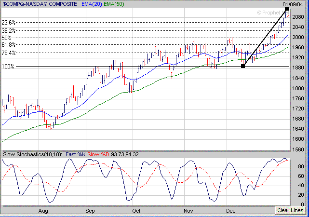Click the 1880 price axis value
The image size is (309, 217).
[x=298, y=68]
